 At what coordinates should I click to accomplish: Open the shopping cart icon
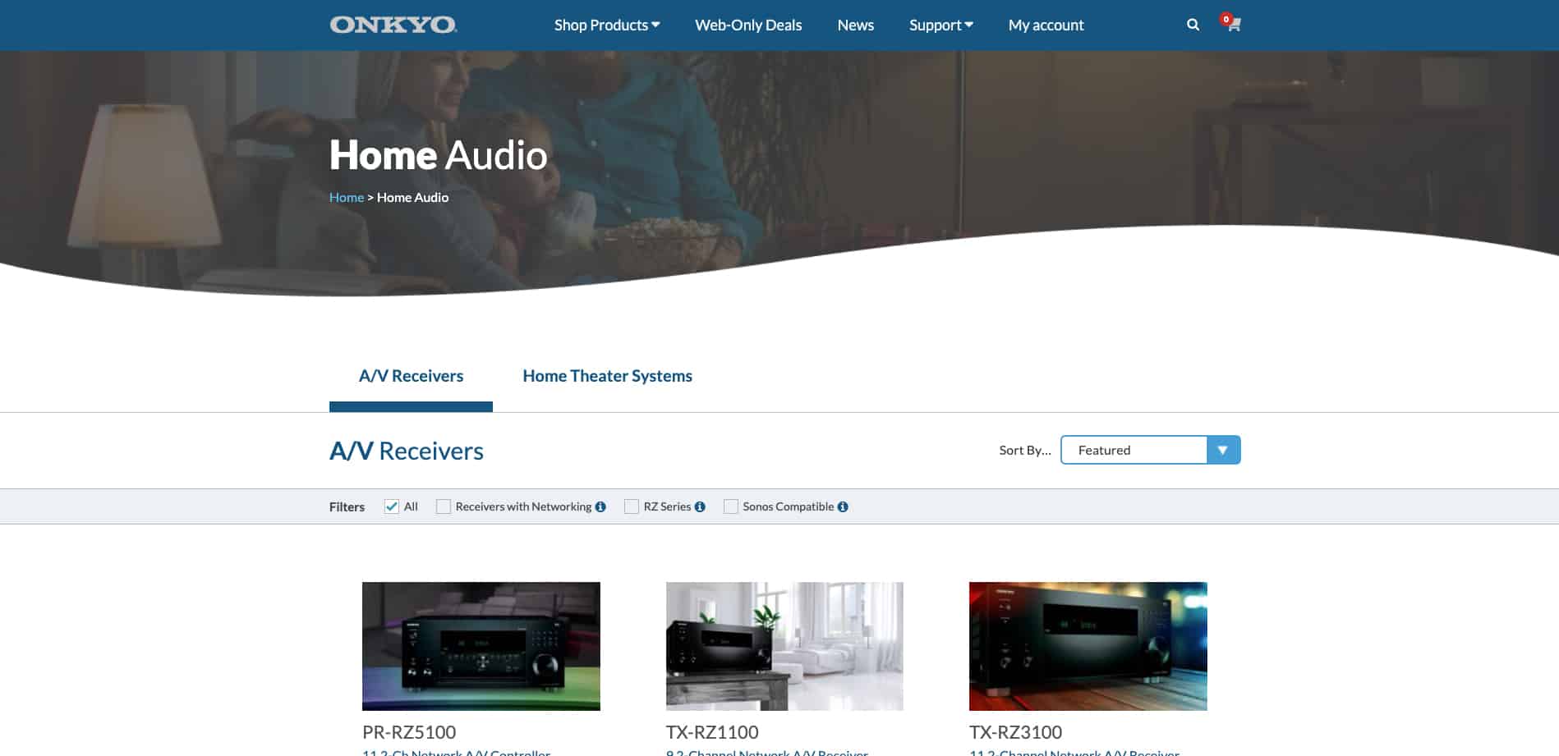coord(1232,24)
